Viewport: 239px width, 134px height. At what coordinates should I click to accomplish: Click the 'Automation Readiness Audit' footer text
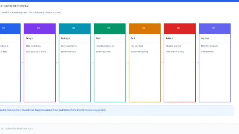19,128
